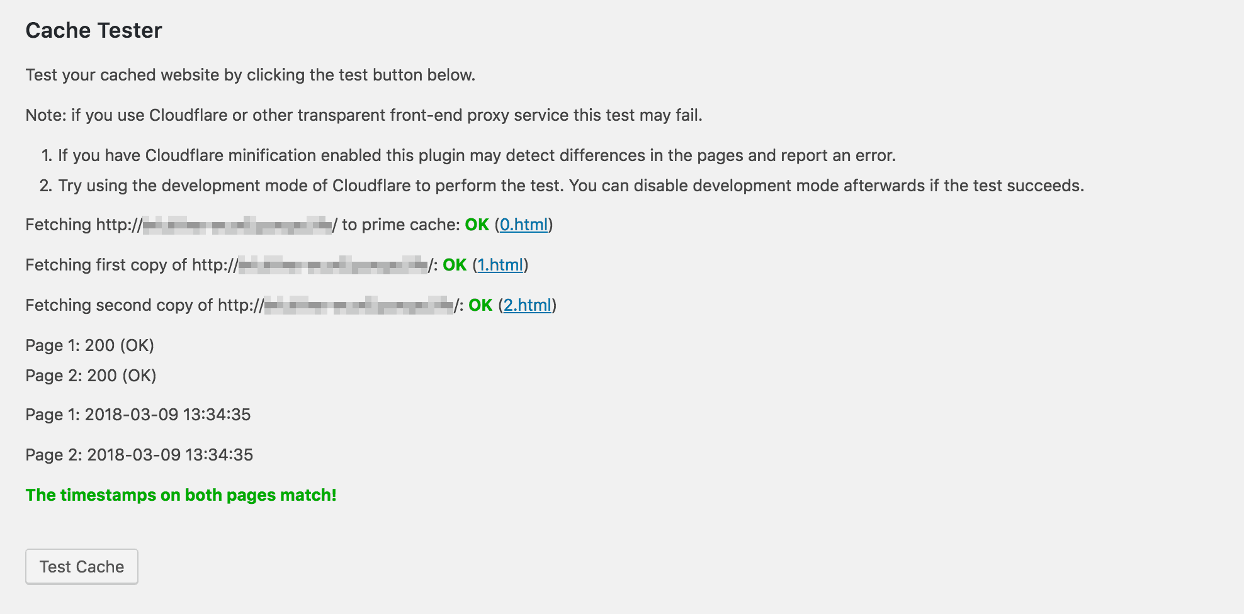1244x614 pixels.
Task: Open the 0.html link
Action: (524, 225)
